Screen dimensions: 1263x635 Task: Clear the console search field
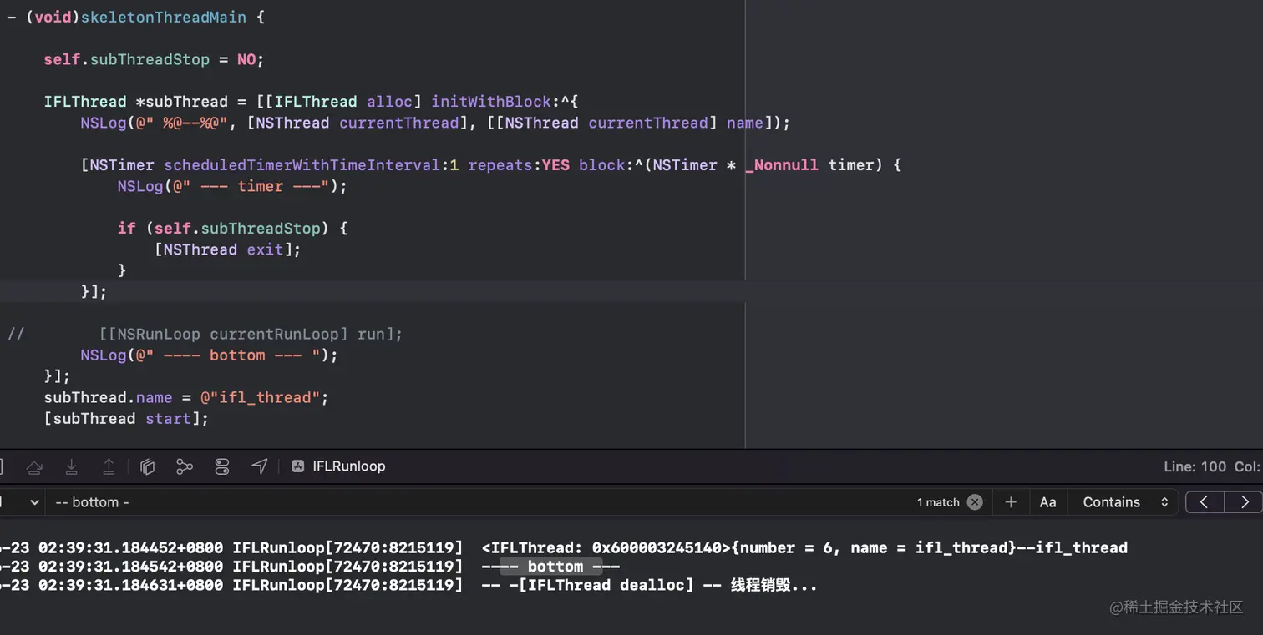click(975, 502)
